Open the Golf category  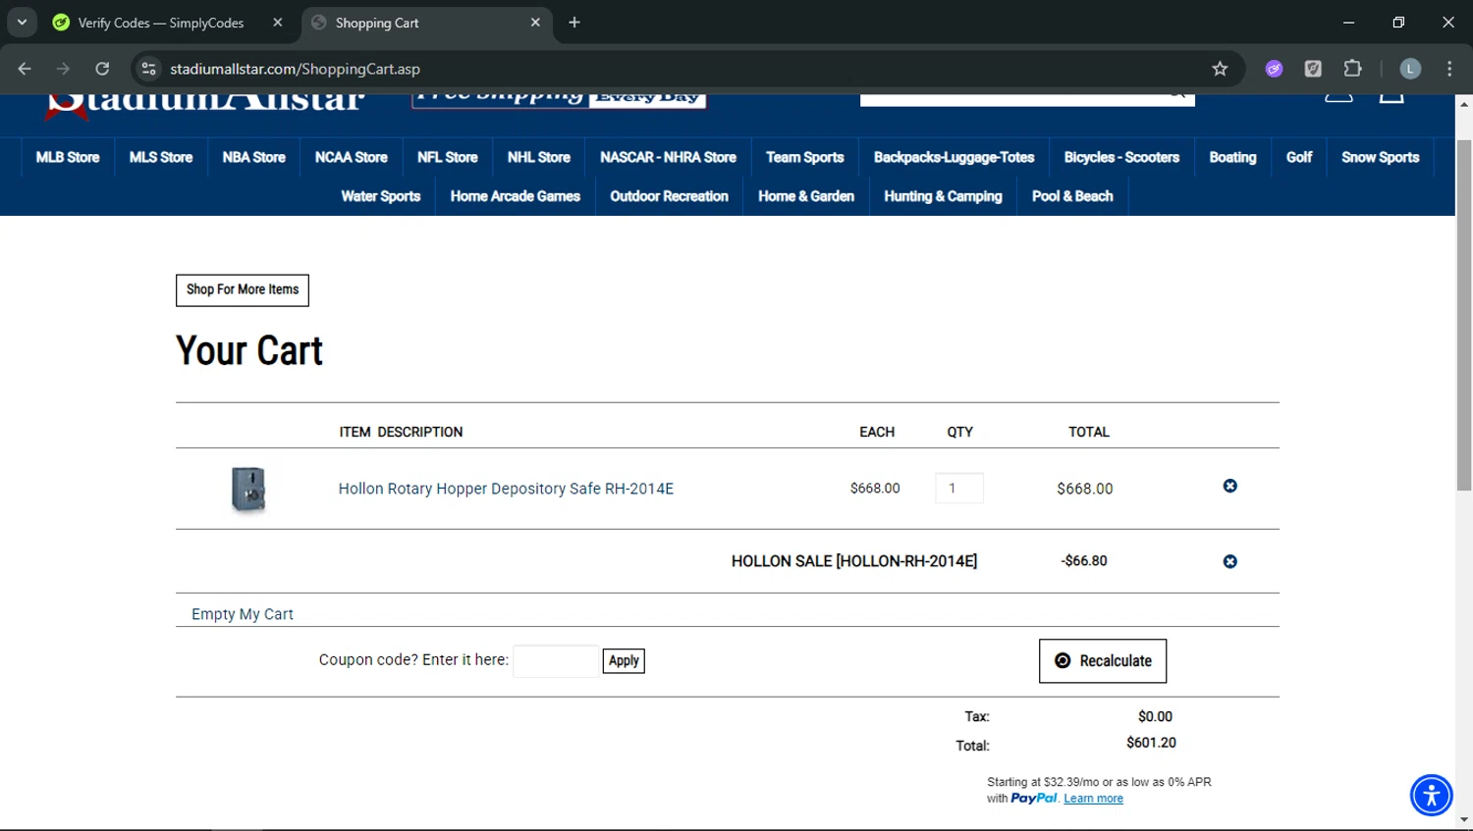tap(1299, 157)
